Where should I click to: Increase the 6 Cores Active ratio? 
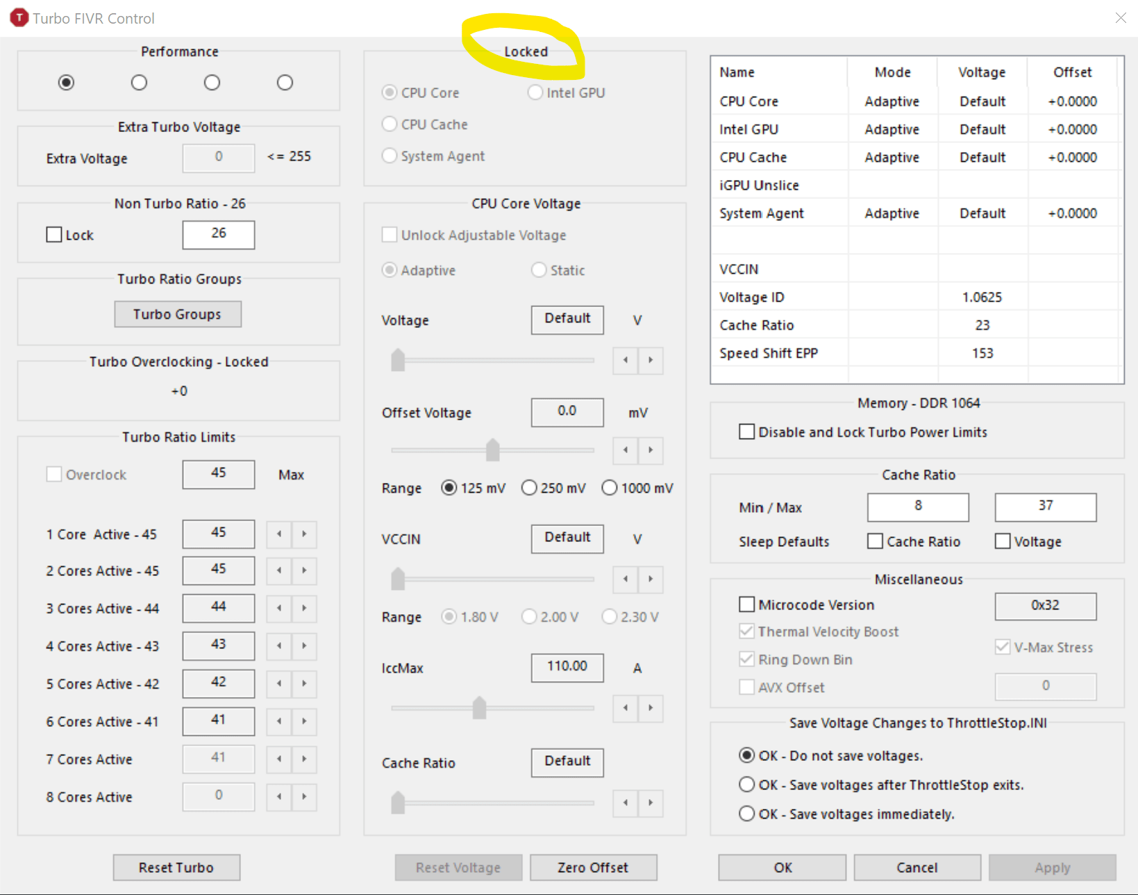304,721
